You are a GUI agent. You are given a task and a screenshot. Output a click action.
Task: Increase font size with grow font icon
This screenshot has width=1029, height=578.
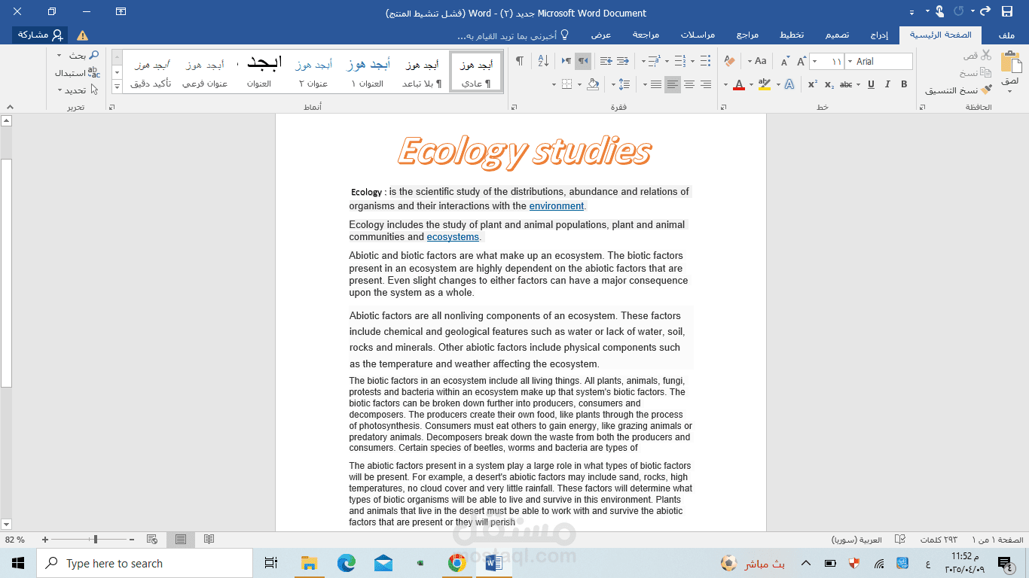click(x=800, y=61)
